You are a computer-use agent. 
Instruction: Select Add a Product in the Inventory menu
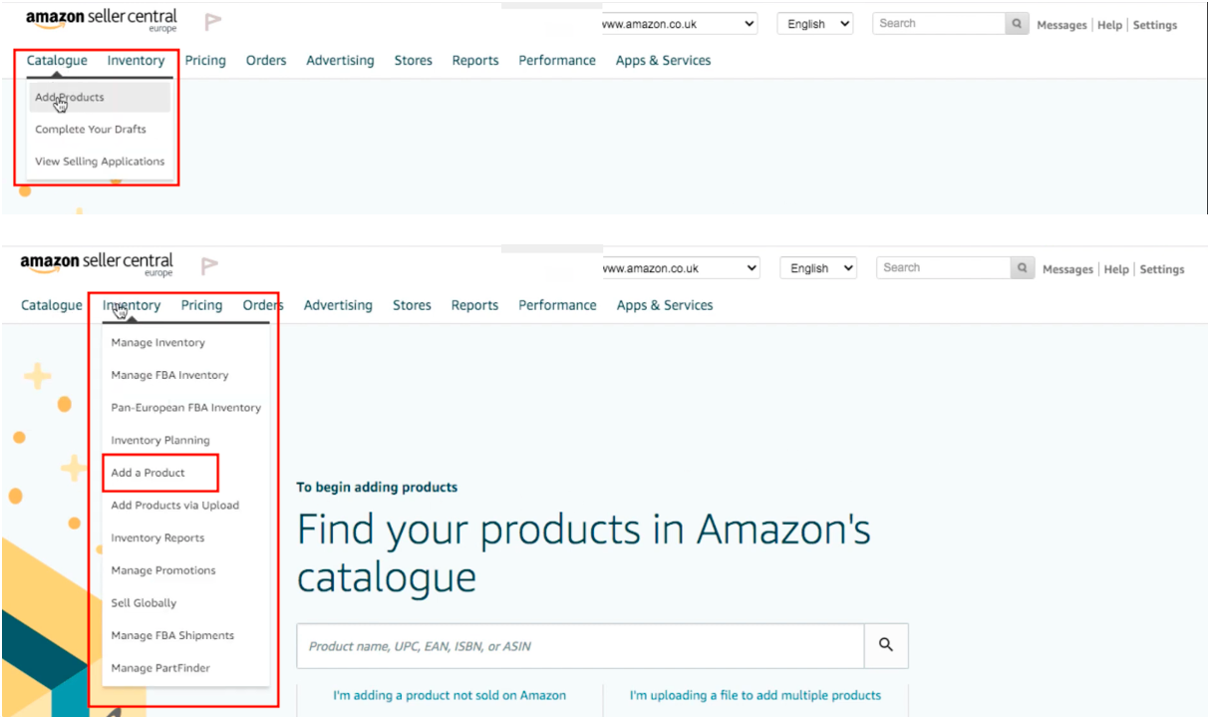coord(149,473)
